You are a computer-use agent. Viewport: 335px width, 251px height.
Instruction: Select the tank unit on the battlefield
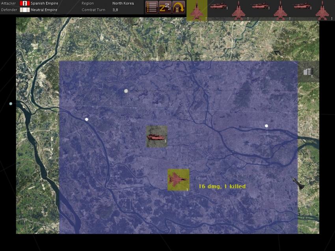(156, 137)
